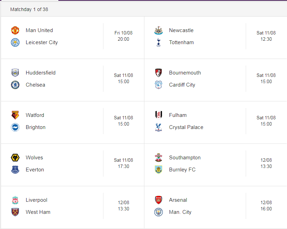Open the Liverpool team name link
Viewport: 287px width, 229px height.
[37, 200]
